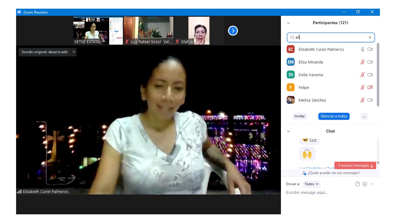Toggle Elizabeth Curiel Palmeros camera icon
Viewport: 396px width, 223px height.
[x=370, y=49]
